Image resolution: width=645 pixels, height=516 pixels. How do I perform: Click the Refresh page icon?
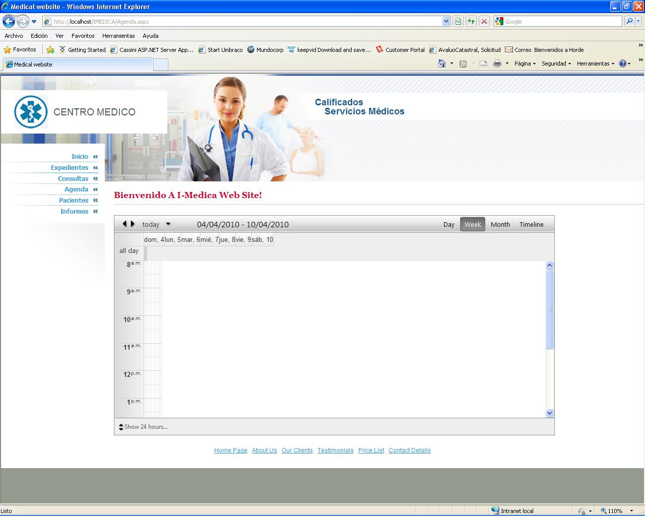pos(471,21)
